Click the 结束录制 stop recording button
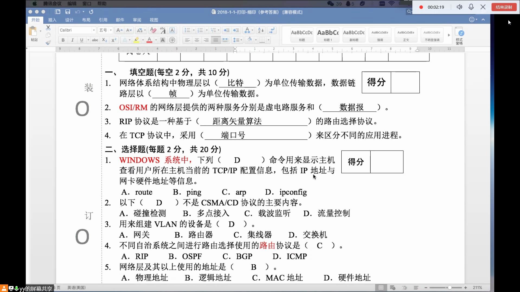520x292 pixels. tap(504, 7)
